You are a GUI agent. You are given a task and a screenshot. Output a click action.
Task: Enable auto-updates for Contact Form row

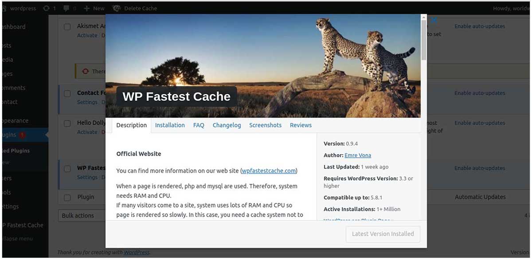coord(480,93)
